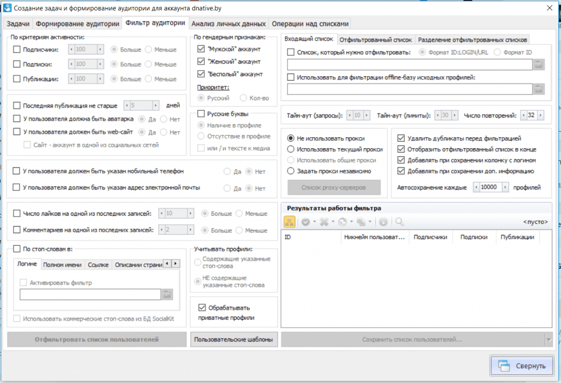Click the refresh arrows icon in results toolbar
Image resolution: width=561 pixels, height=383 pixels.
pos(342,222)
